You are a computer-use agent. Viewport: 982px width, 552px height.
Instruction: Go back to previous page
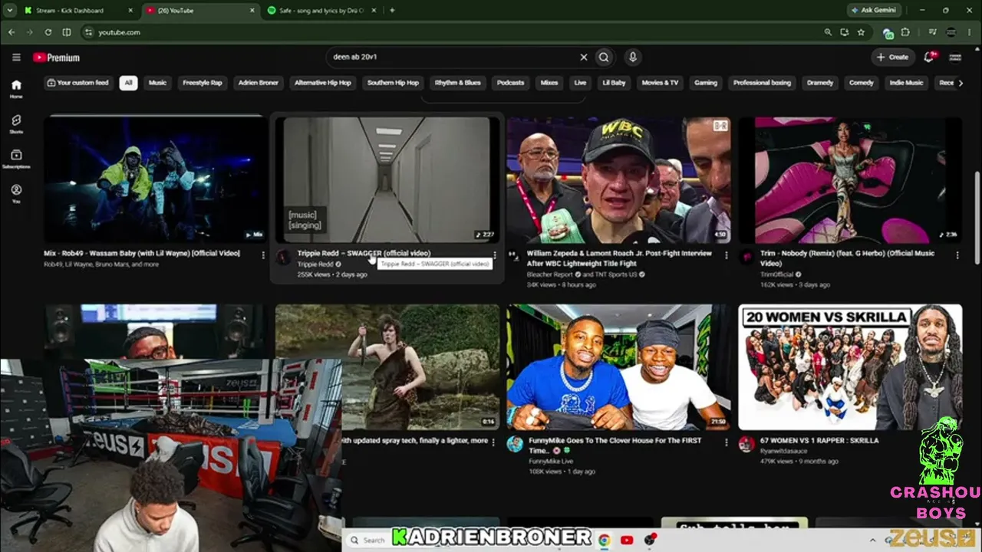tap(12, 32)
